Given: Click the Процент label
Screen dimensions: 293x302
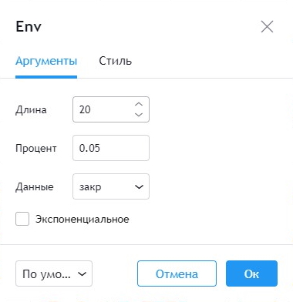Looking at the screenshot, I should (36, 149).
